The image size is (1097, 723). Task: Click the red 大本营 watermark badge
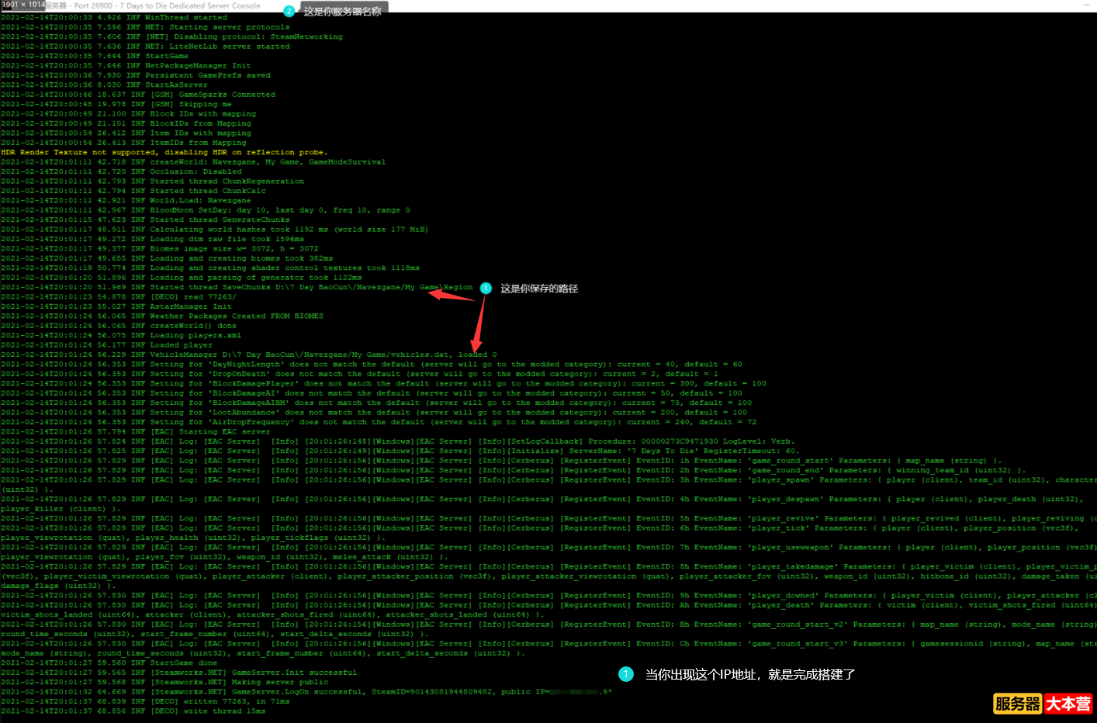point(1068,704)
